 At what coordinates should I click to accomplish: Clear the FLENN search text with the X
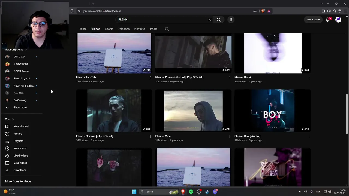click(x=210, y=20)
